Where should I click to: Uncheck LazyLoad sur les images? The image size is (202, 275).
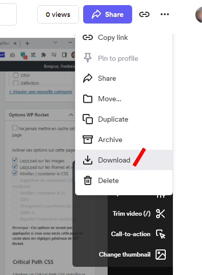pos(15,160)
